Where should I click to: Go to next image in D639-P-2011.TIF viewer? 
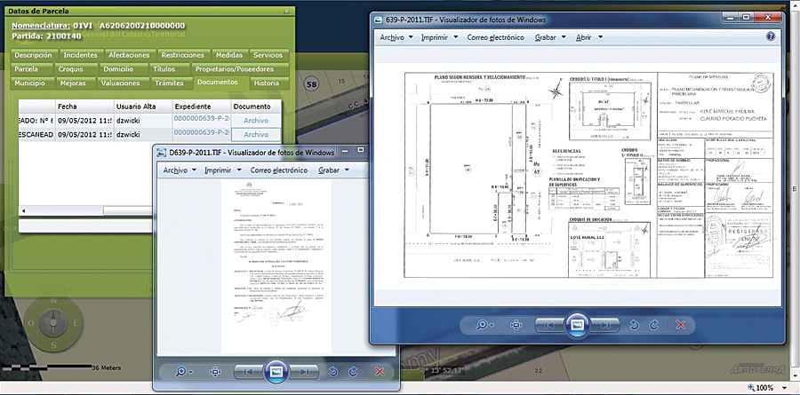tap(304, 372)
